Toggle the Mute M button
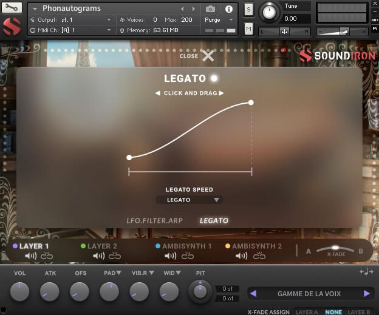 pyautogui.click(x=248, y=29)
